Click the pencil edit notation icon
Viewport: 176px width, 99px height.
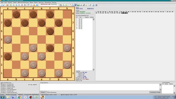tap(70, 5)
